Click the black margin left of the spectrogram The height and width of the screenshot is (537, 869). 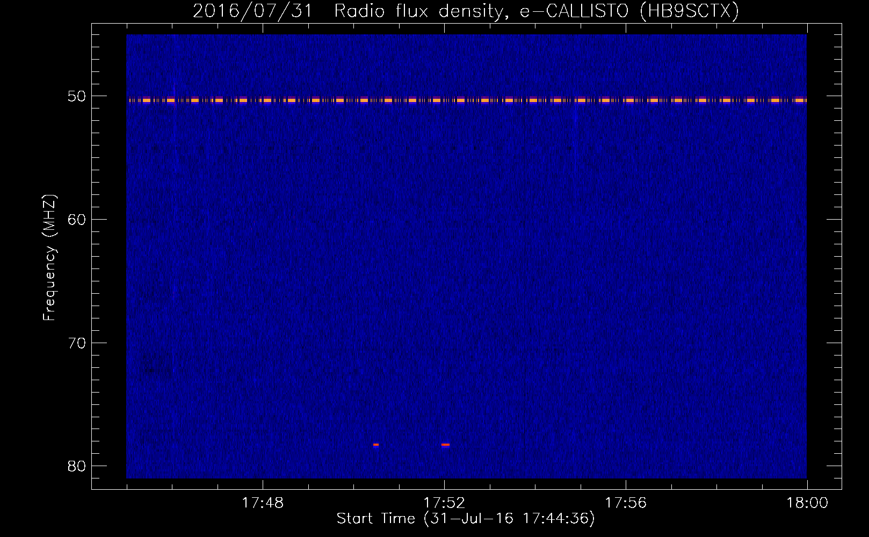[109, 256]
